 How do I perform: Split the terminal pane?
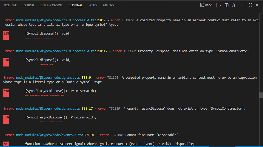pyautogui.click(x=227, y=5)
